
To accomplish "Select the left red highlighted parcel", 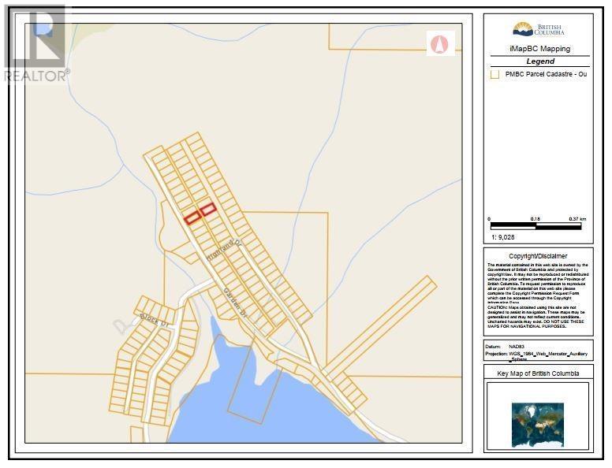I will 192,218.
